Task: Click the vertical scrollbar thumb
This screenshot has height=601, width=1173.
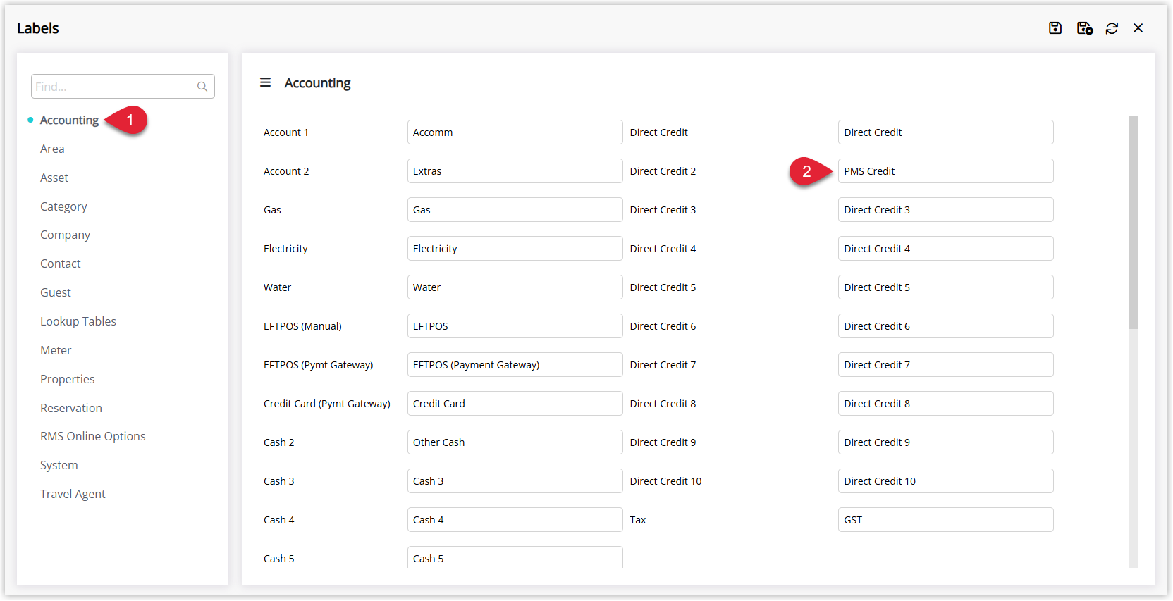Action: [1134, 223]
